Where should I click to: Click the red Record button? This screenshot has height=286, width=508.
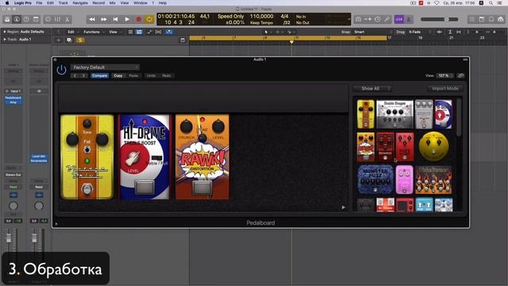click(x=139, y=19)
